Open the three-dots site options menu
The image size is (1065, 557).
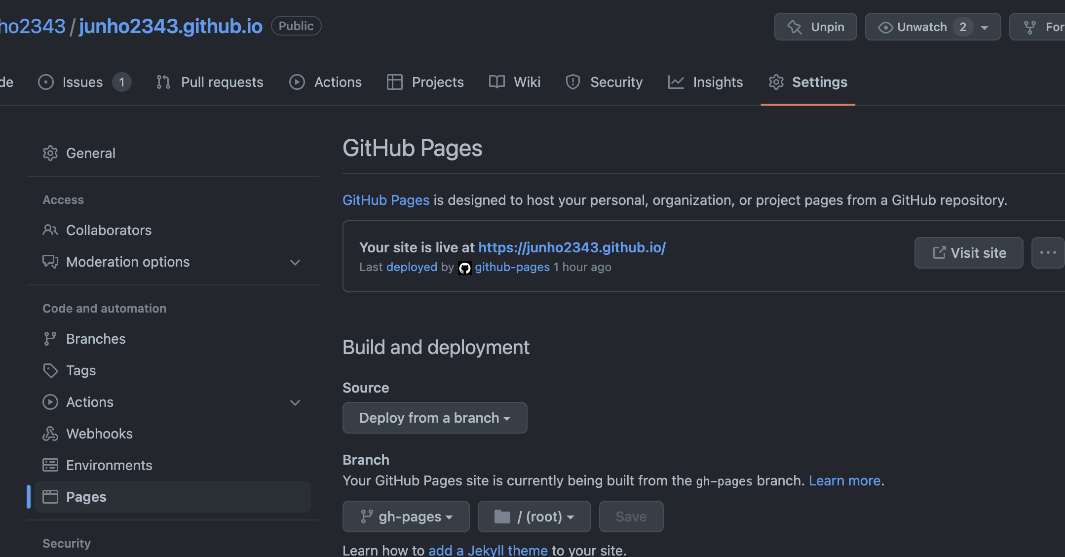(1048, 253)
